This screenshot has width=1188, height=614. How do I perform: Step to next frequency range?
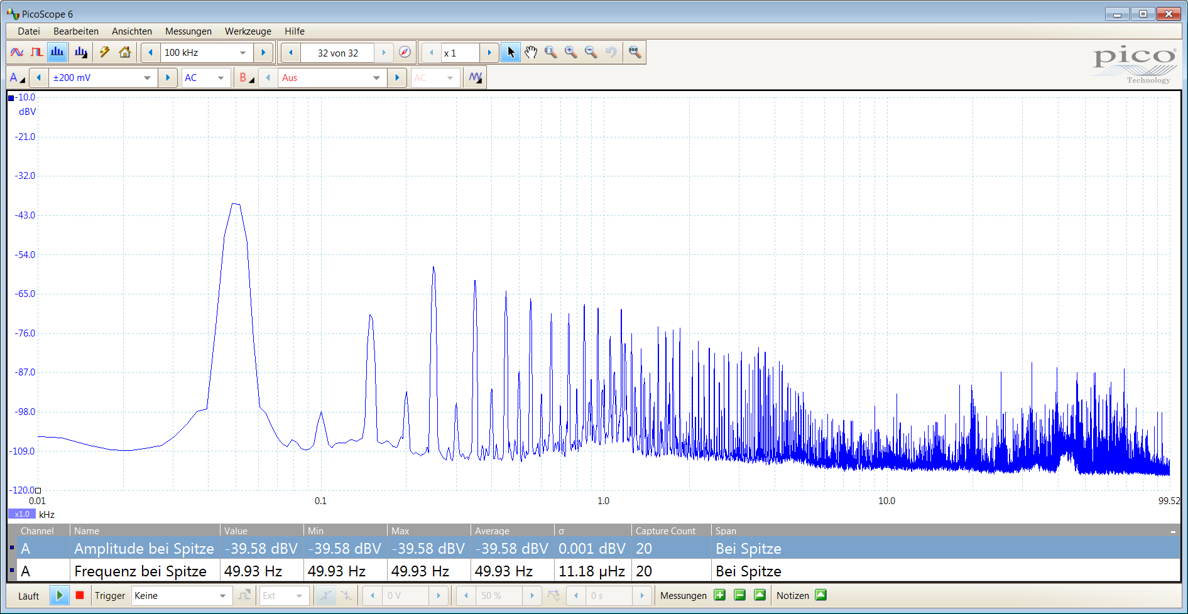[x=264, y=53]
